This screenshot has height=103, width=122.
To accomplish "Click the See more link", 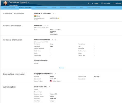I will (62, 68).
